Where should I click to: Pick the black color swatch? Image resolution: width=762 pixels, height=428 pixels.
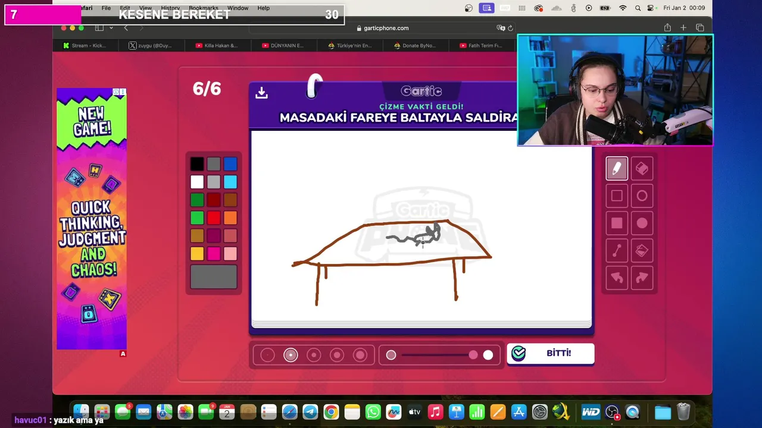click(197, 164)
